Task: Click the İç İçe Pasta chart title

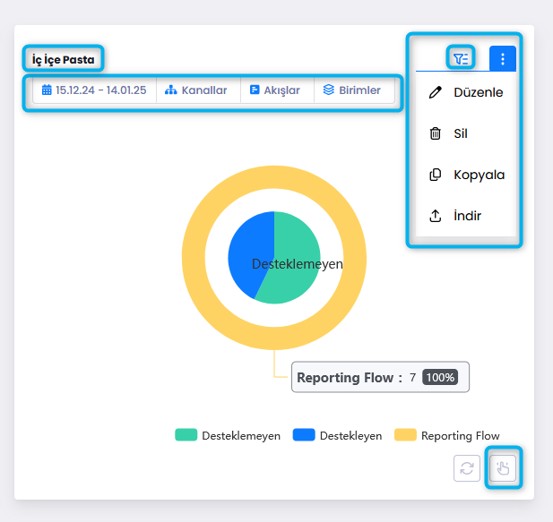Action: [63, 60]
